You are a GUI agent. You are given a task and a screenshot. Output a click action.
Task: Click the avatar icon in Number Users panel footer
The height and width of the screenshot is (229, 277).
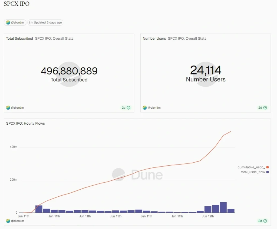(145, 108)
